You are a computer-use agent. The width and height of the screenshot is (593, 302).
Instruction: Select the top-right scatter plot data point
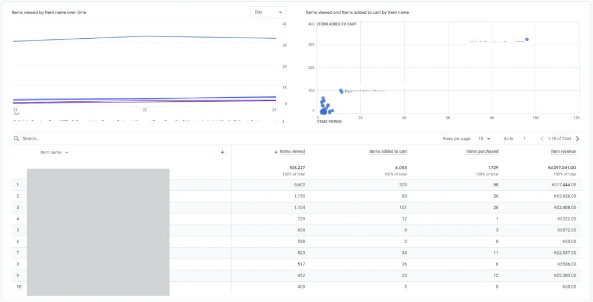click(527, 39)
